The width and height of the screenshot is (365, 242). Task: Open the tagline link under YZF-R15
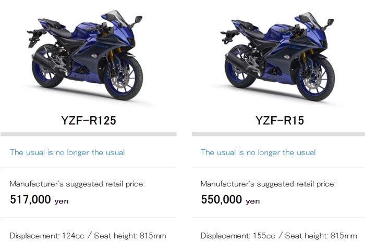point(258,152)
